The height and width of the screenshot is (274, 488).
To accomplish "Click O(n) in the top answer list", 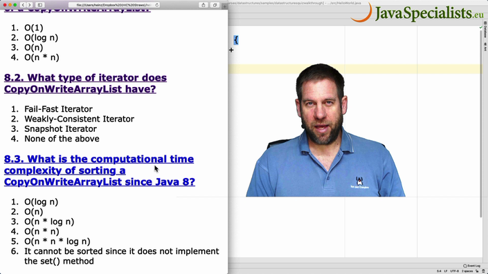I will [34, 48].
